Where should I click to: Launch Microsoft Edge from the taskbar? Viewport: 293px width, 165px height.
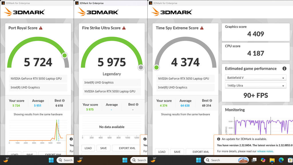(281, 160)
